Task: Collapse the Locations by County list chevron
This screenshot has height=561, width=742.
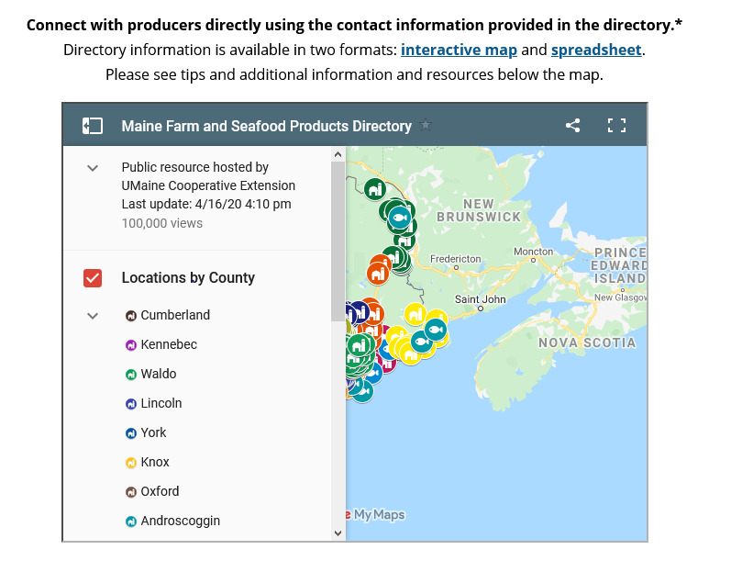Action: pyautogui.click(x=93, y=316)
